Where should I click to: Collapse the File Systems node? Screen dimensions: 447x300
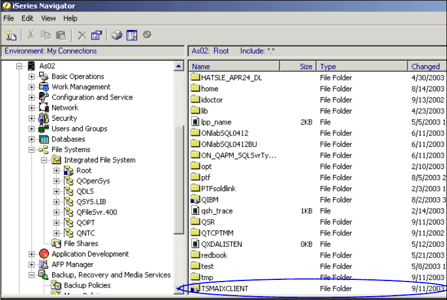(x=32, y=149)
